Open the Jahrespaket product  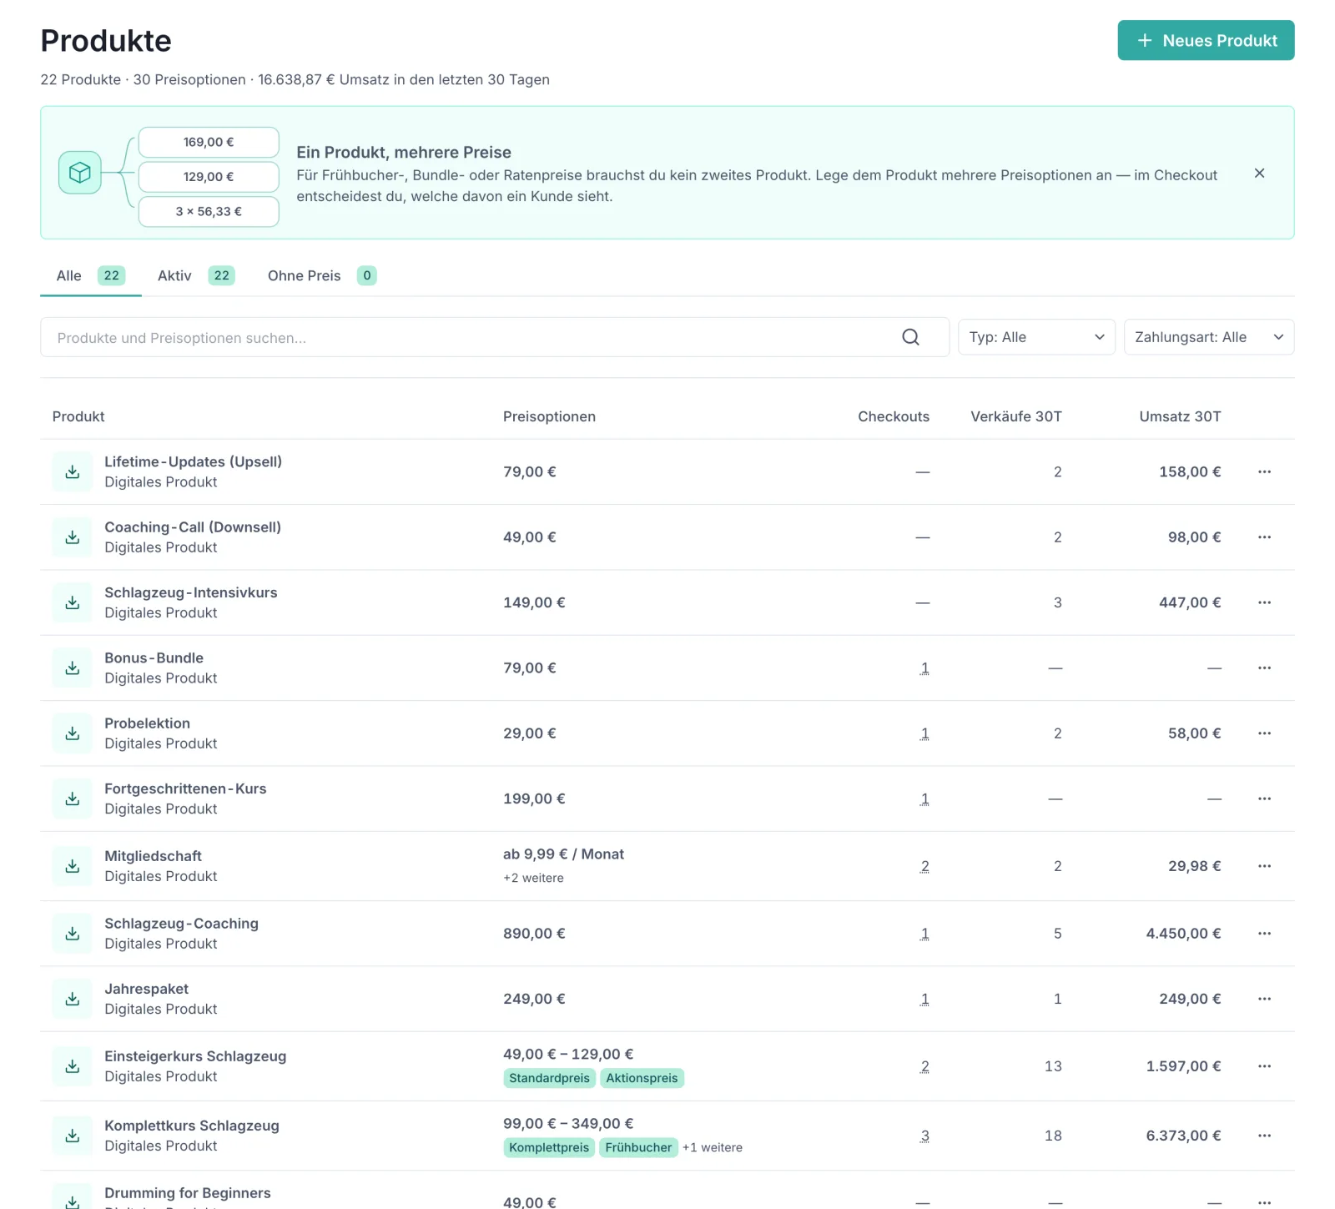[146, 989]
